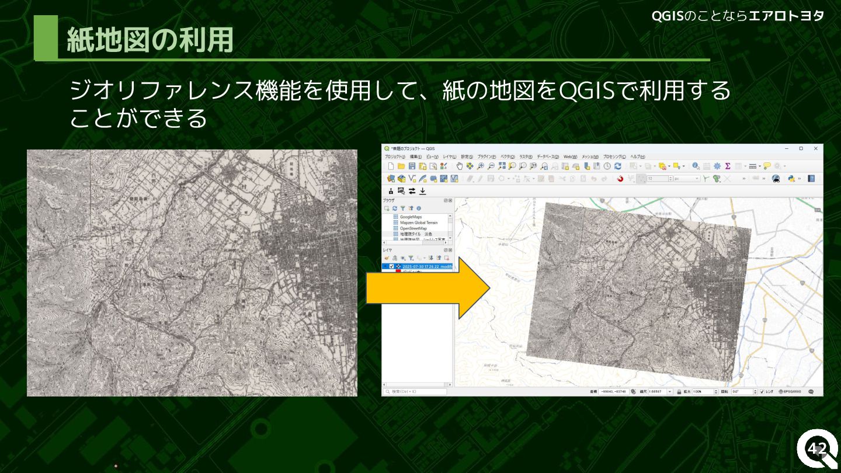Viewport: 841px width, 473px height.
Task: Click Remove Layer icon in Layers panel
Action: (446, 258)
